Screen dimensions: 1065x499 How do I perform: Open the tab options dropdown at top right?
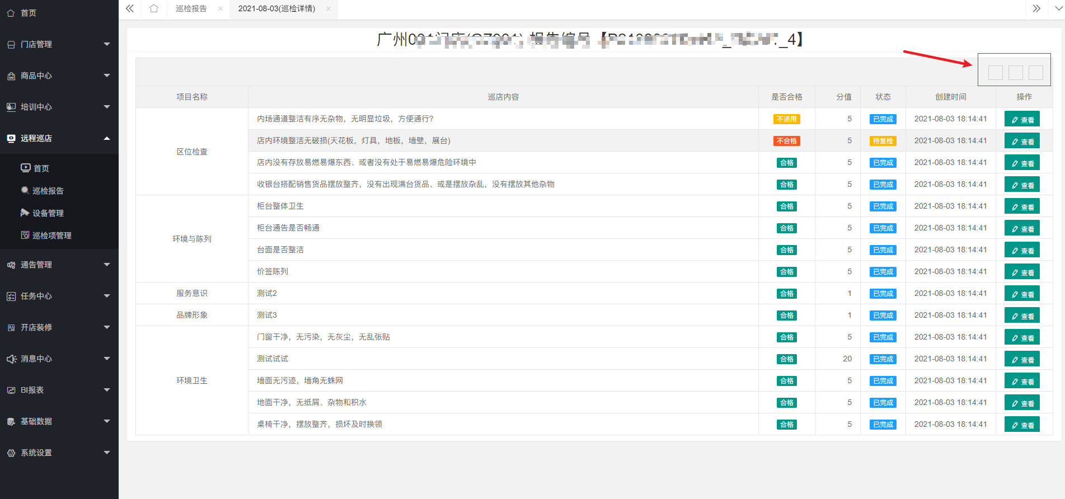click(1055, 8)
